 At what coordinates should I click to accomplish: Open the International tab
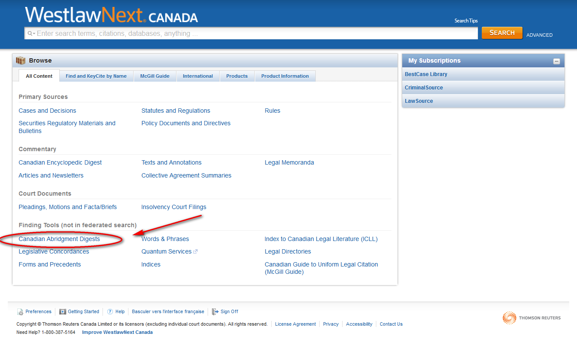coord(198,76)
